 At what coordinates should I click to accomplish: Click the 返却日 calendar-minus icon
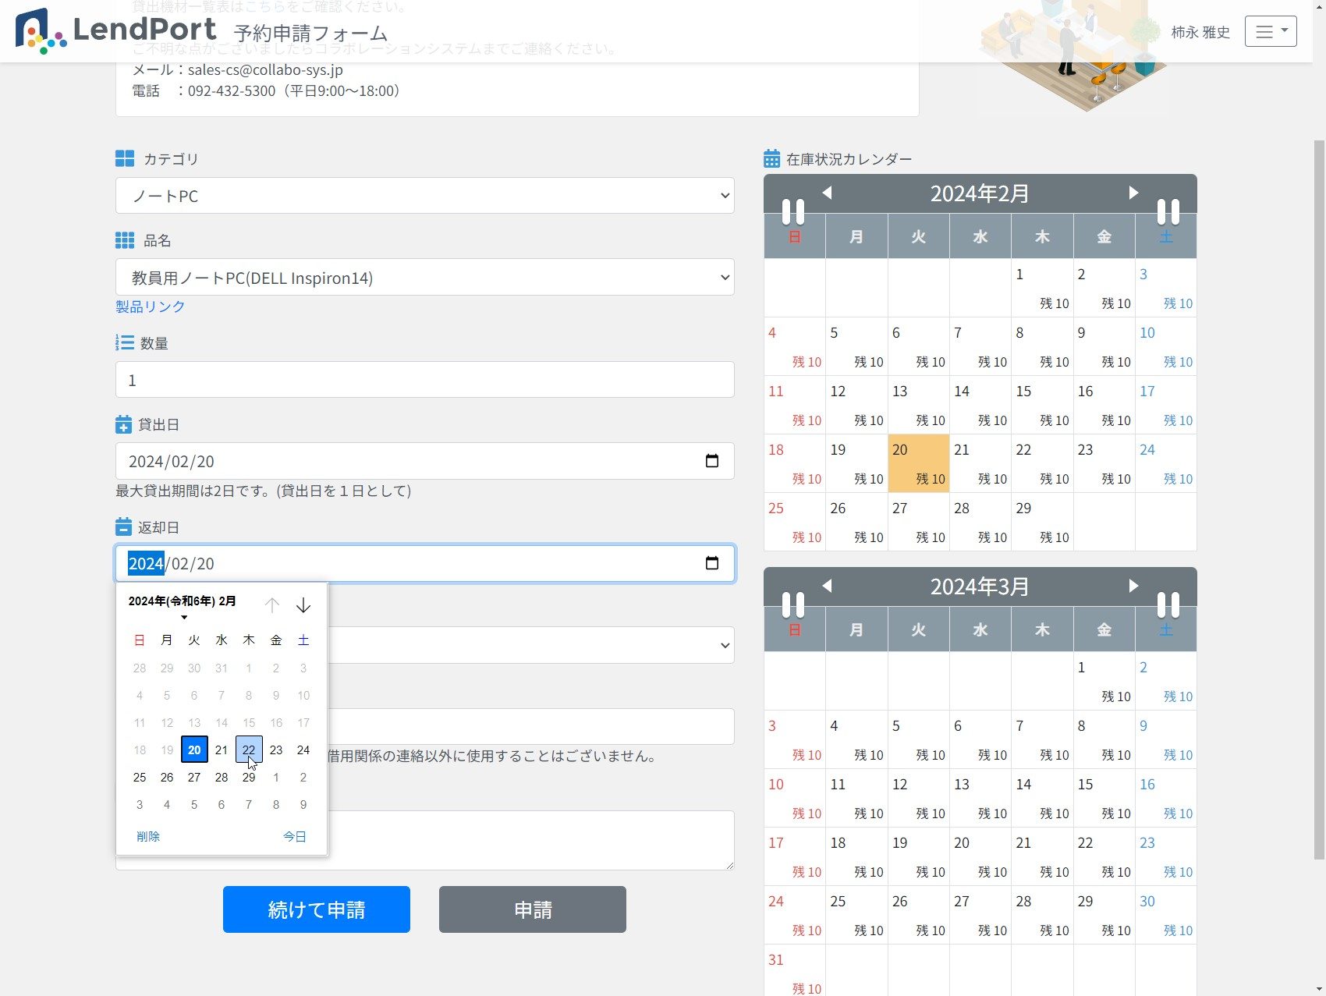point(123,526)
